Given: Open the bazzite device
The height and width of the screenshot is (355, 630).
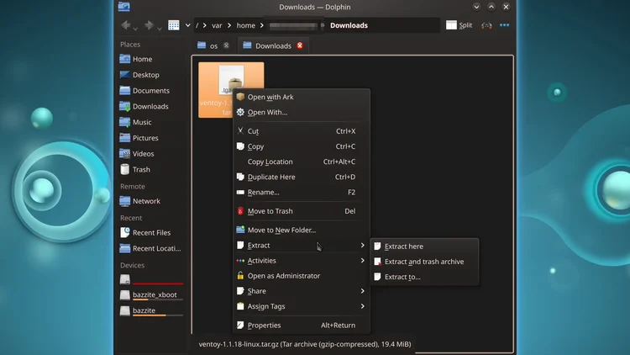Looking at the screenshot, I should tap(152, 310).
